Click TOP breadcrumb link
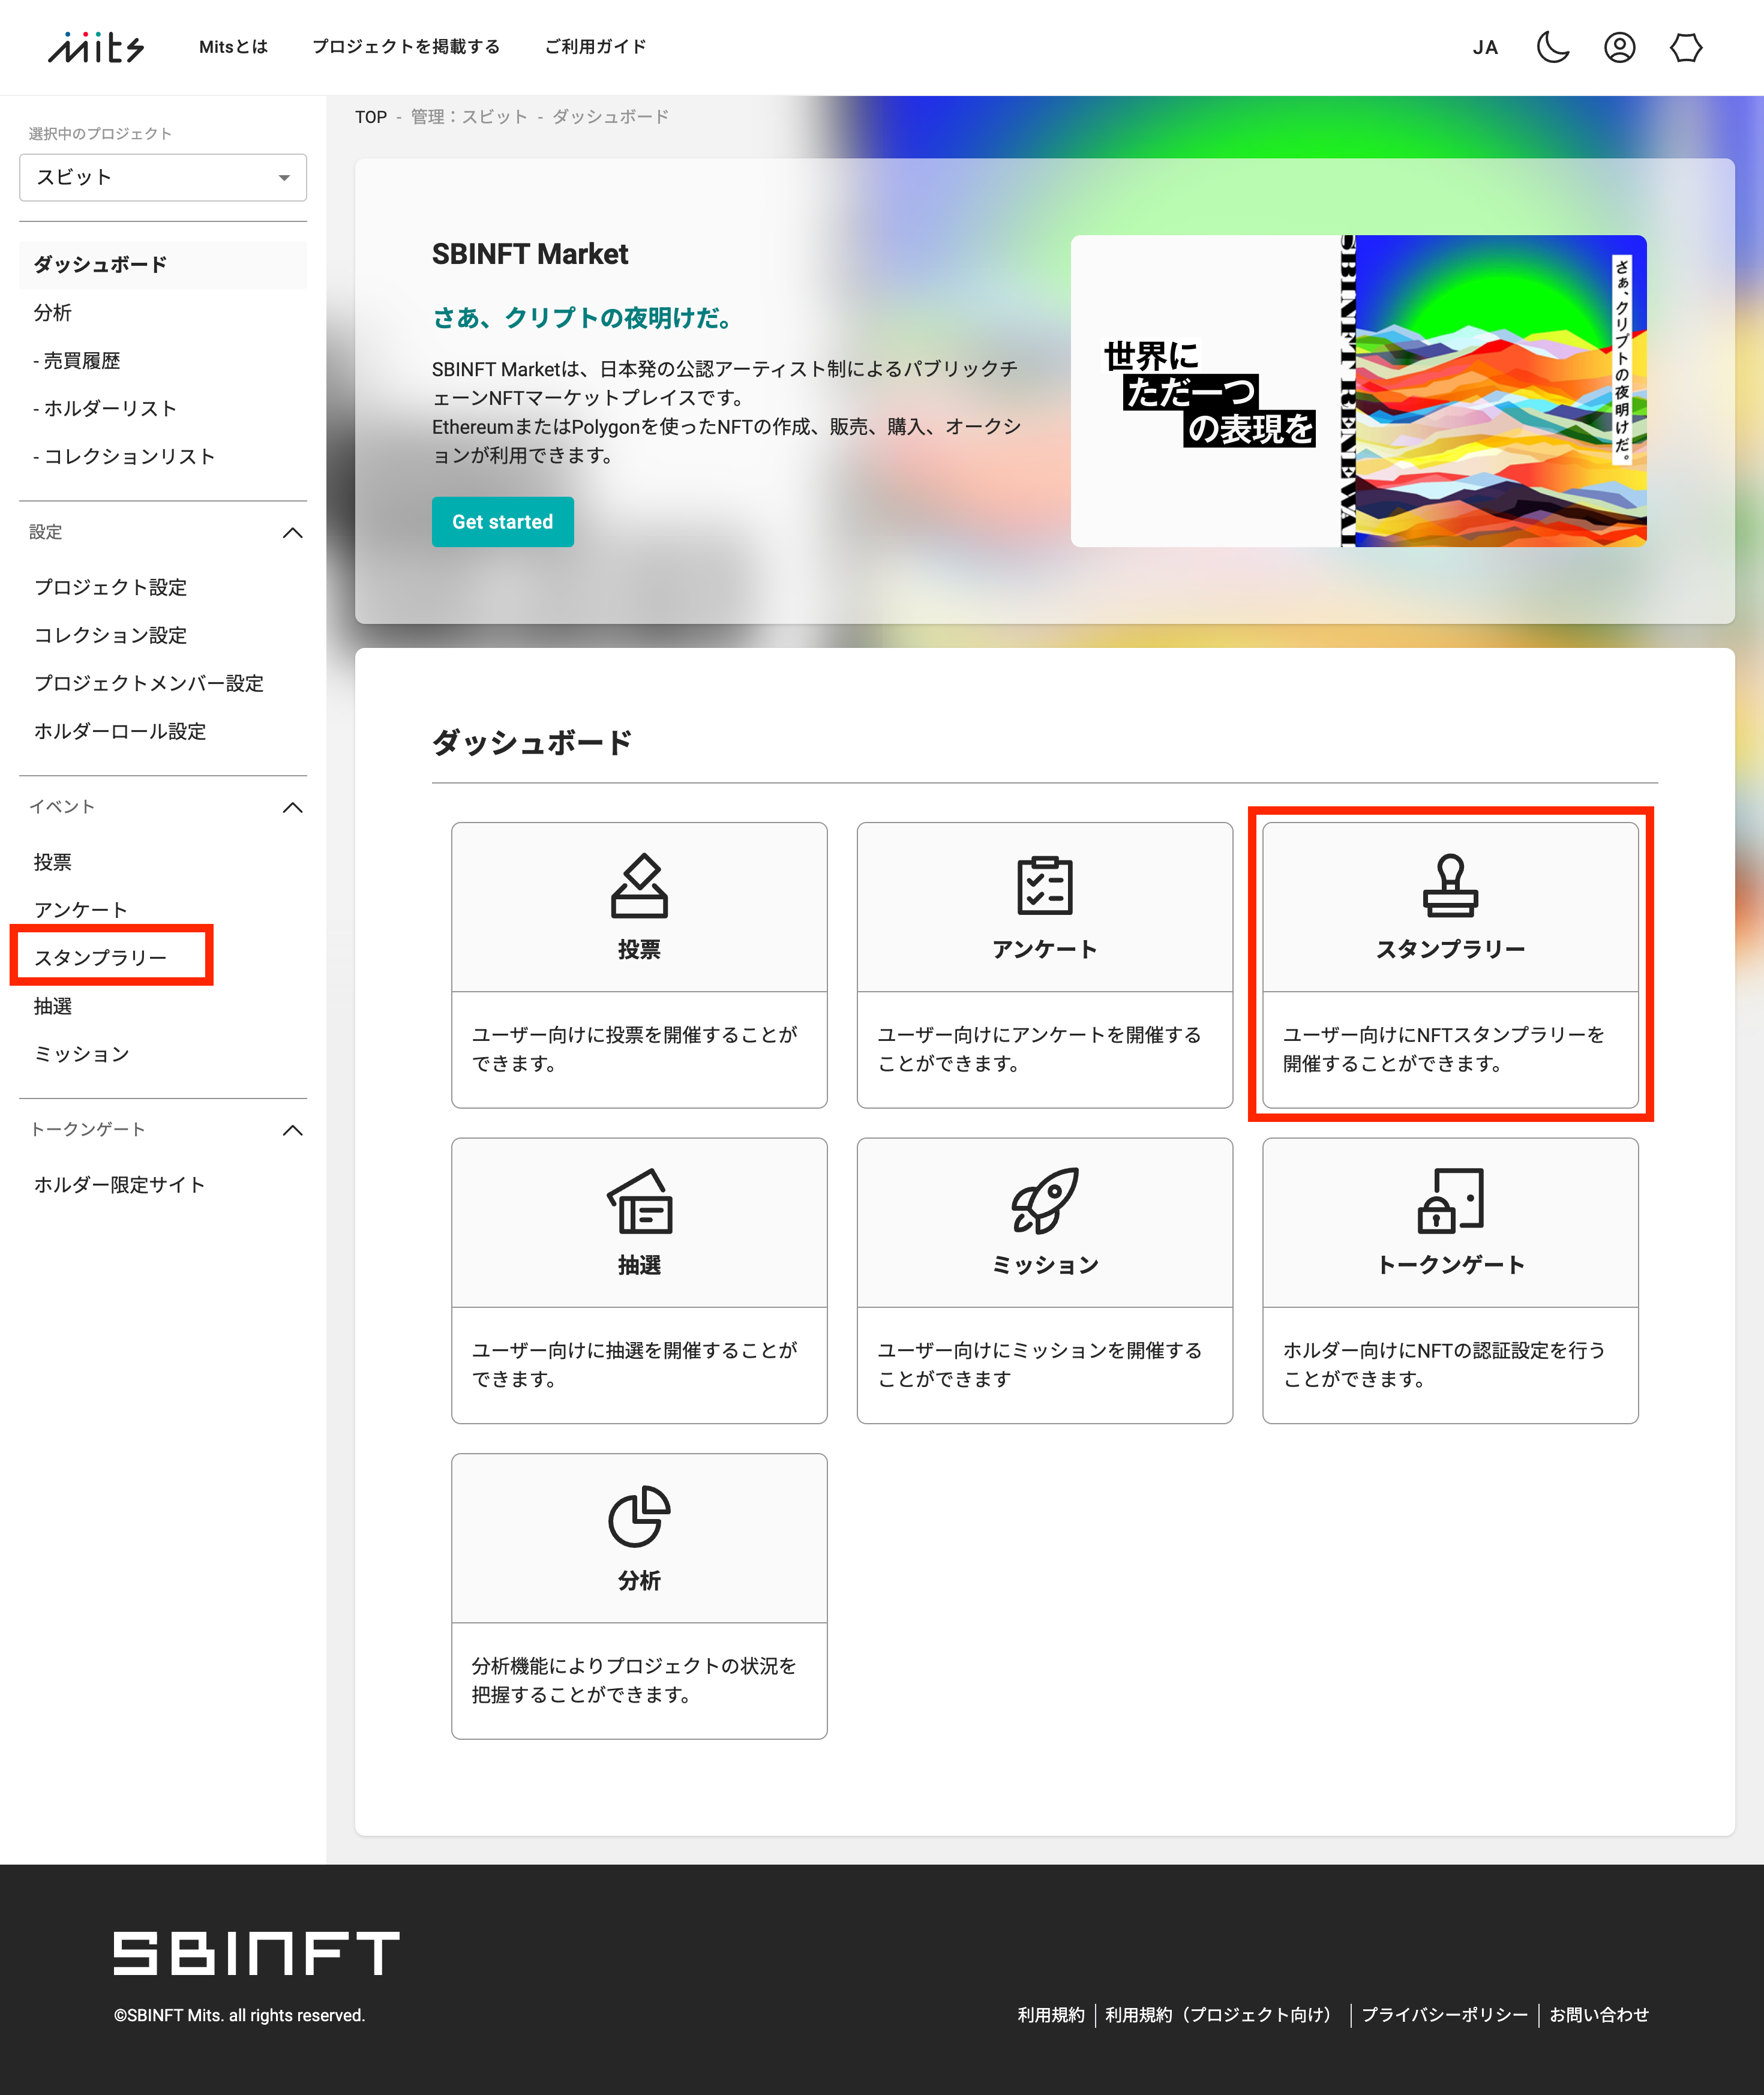Viewport: 1764px width, 2095px height. [x=371, y=117]
